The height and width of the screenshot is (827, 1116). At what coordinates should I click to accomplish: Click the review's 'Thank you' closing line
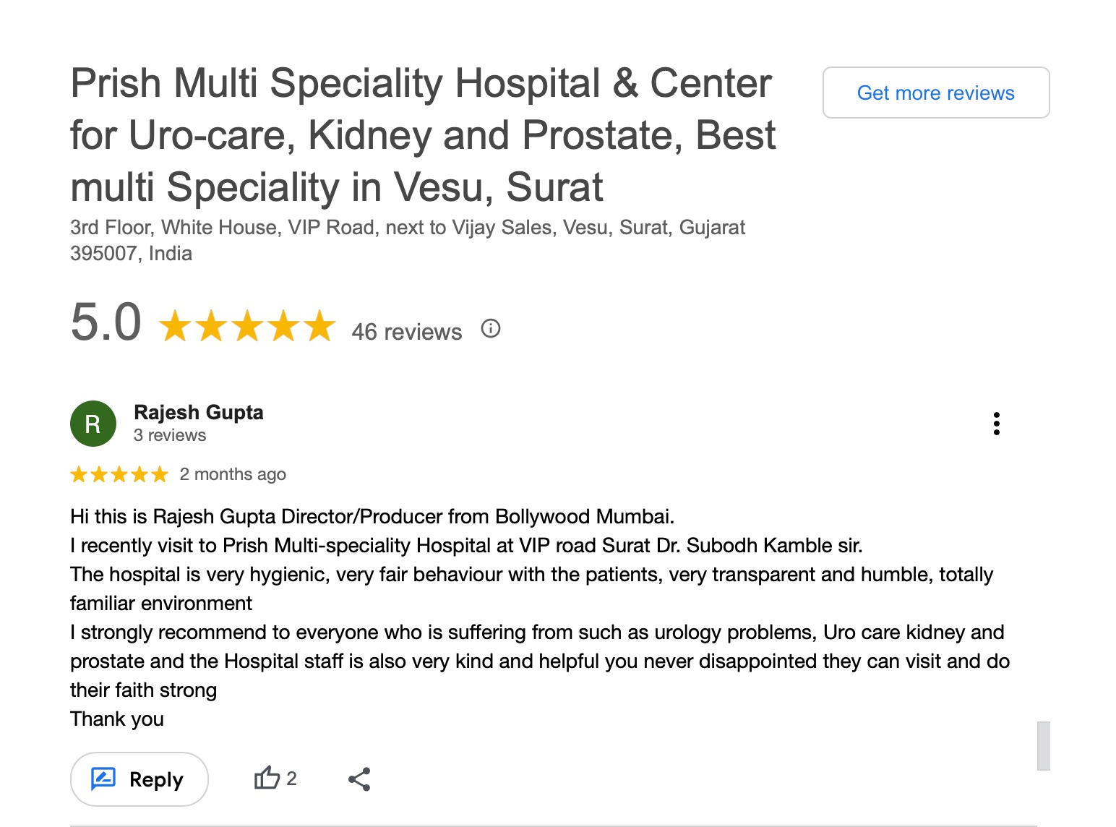117,719
